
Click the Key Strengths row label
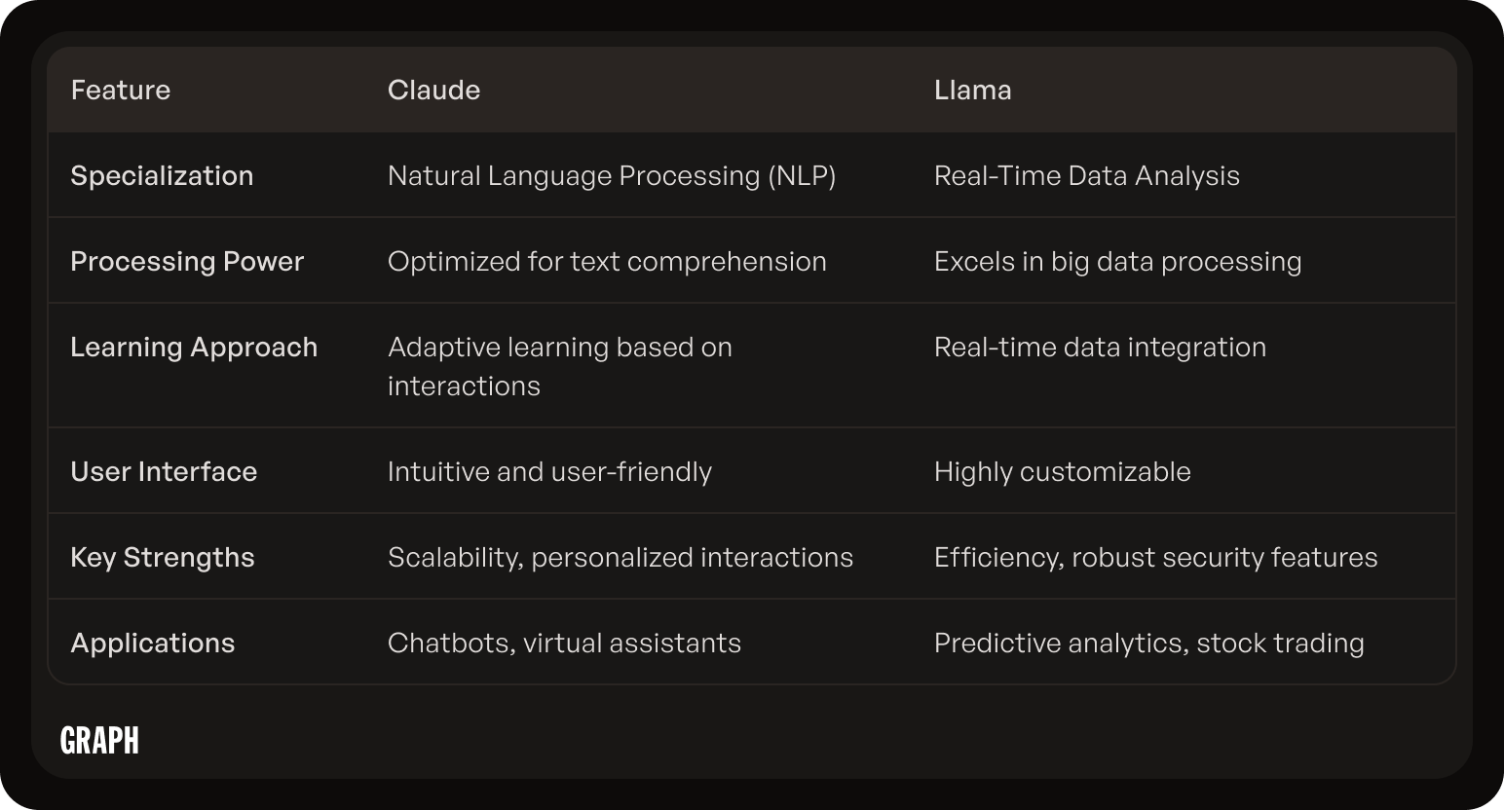pyautogui.click(x=163, y=557)
